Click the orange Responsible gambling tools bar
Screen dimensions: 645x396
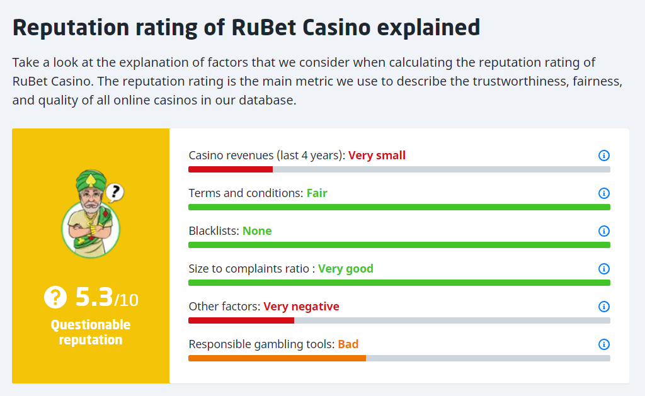click(x=277, y=358)
